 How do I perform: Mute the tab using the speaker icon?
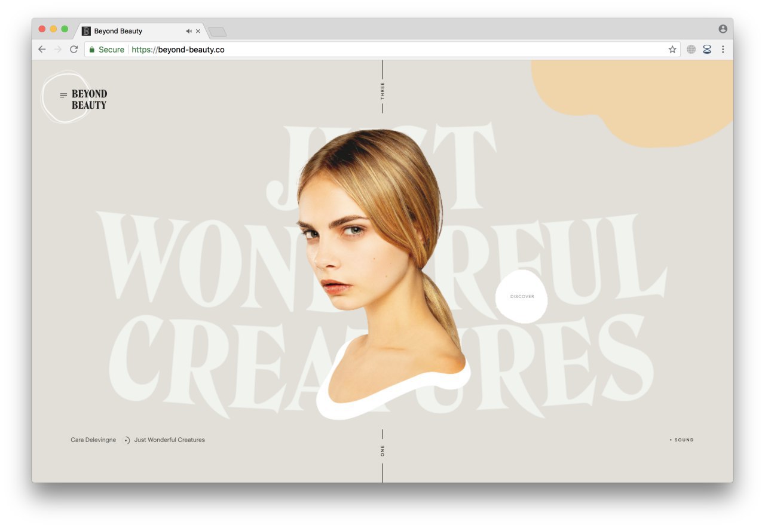click(x=189, y=31)
